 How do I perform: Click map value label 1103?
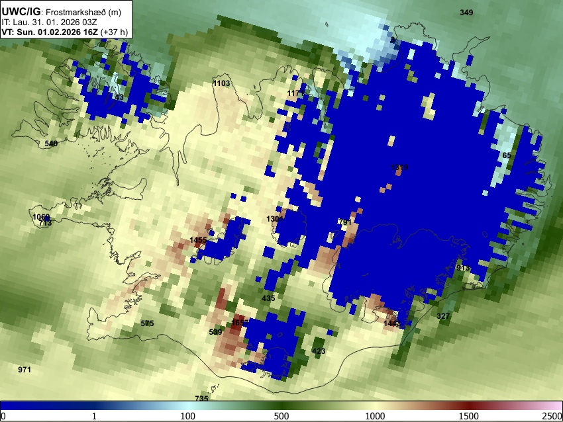221,83
